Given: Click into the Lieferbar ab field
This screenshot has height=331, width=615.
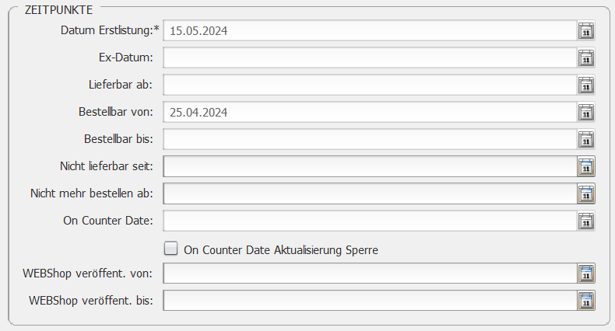Looking at the screenshot, I should click(370, 85).
